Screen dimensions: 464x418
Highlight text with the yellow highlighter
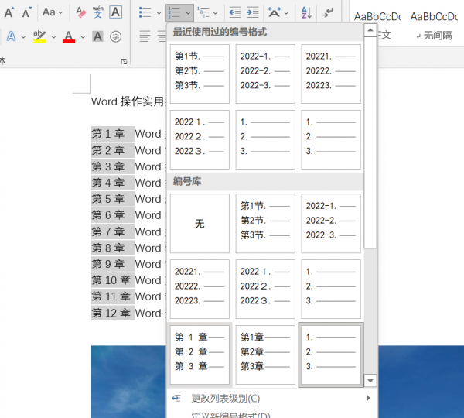click(x=39, y=36)
